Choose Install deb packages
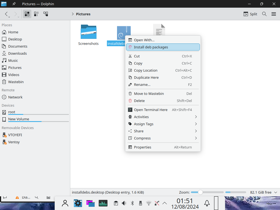This screenshot has height=210, width=280. 163,47
